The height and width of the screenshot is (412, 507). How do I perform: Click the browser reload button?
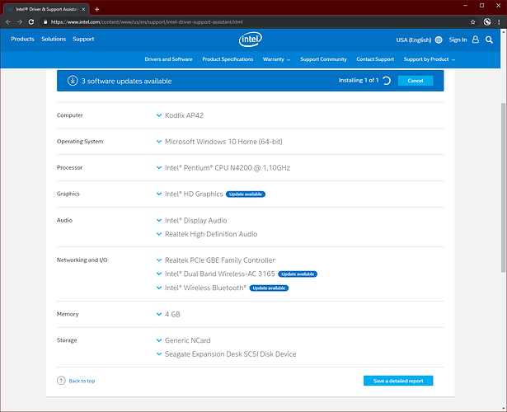coord(31,21)
